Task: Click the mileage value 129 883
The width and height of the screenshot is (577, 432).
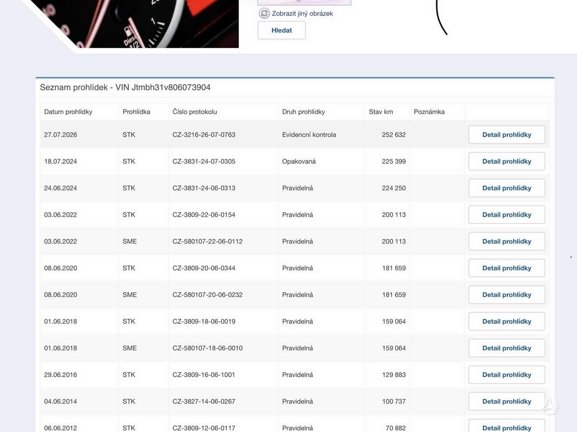Action: point(394,375)
